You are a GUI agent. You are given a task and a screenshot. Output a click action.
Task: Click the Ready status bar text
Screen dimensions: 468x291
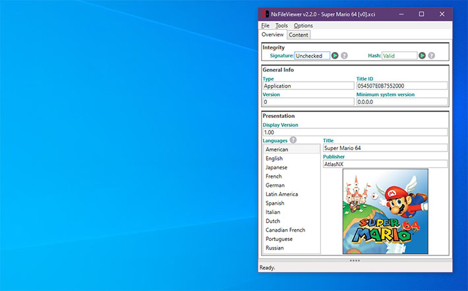(267, 268)
